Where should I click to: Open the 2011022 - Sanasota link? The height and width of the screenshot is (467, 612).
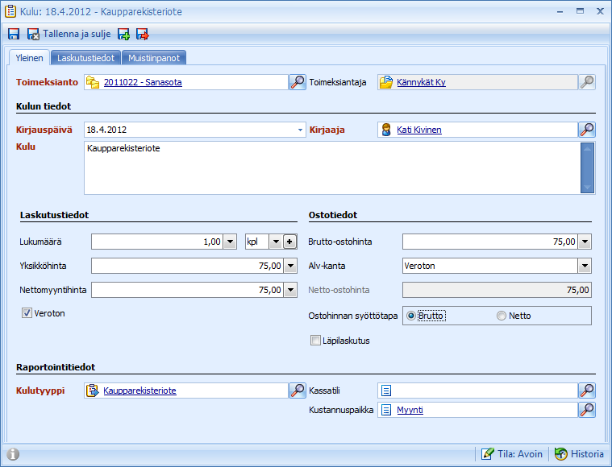tap(143, 82)
